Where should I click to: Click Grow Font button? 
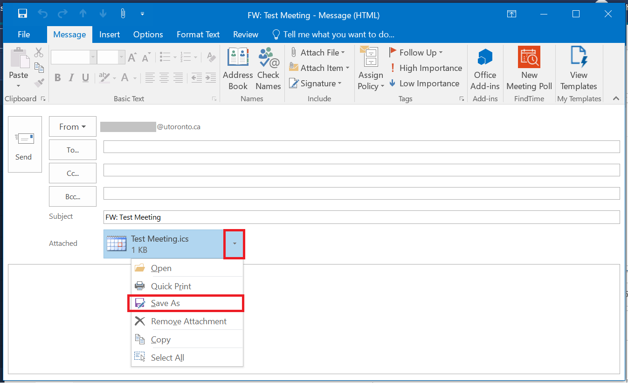[x=132, y=57]
